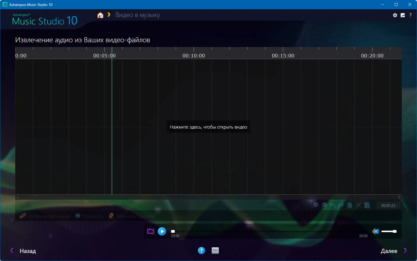
Task: Open the settings gear
Action: coord(395,15)
